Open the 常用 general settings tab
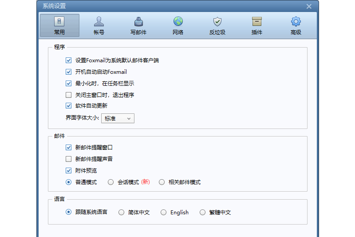355x237 pixels. pyautogui.click(x=59, y=25)
